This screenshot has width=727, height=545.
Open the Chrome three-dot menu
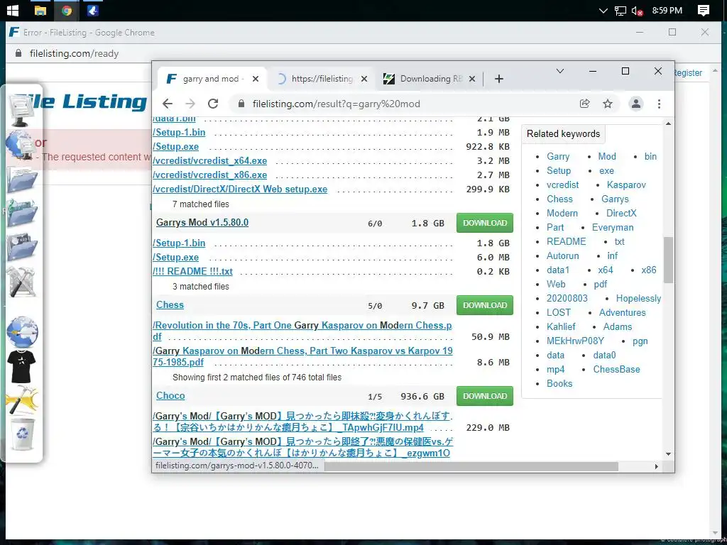tap(659, 104)
